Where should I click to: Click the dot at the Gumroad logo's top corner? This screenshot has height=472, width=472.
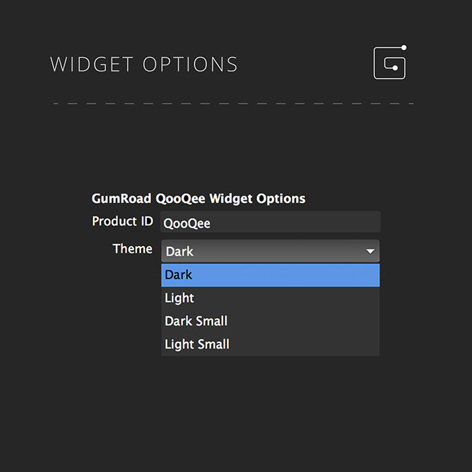coord(404,48)
